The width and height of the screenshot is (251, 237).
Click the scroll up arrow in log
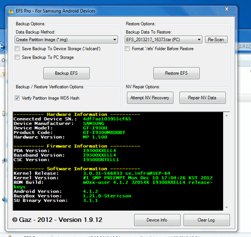pos(226,115)
